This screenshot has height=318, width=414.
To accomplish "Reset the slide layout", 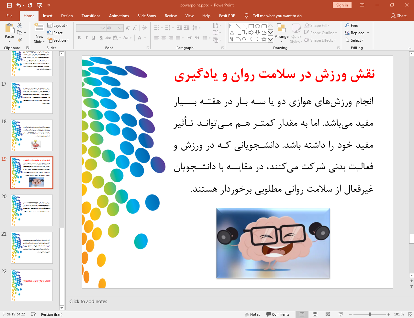I will point(55,33).
